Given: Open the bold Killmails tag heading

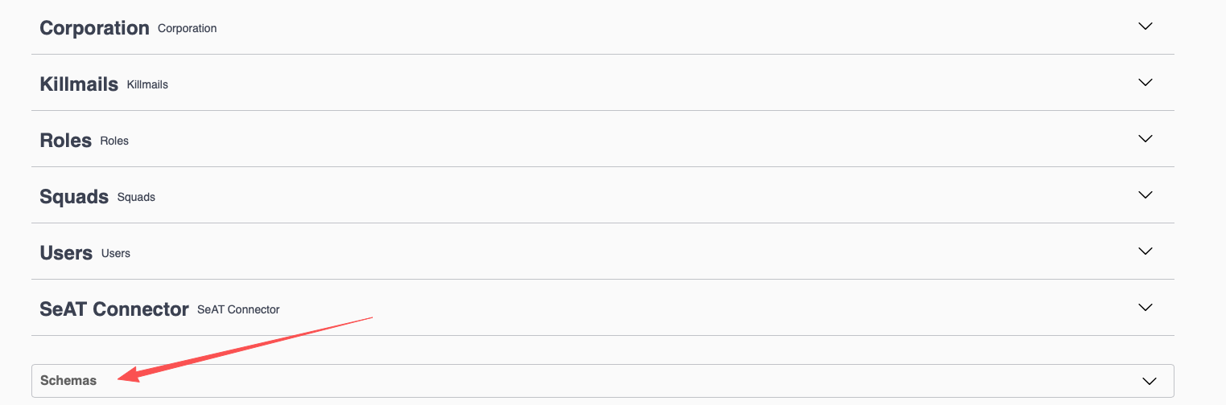Looking at the screenshot, I should [79, 84].
